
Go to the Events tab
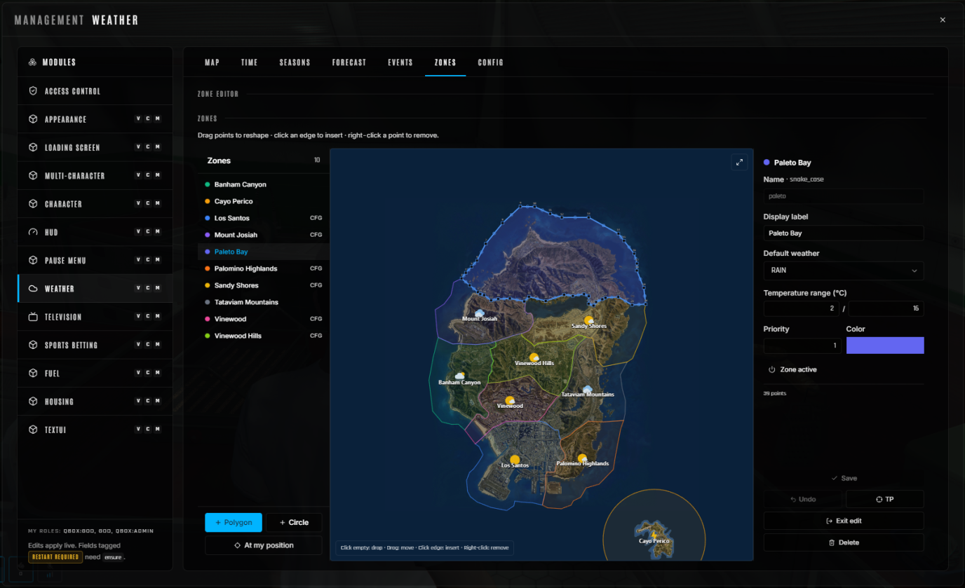[x=400, y=62]
